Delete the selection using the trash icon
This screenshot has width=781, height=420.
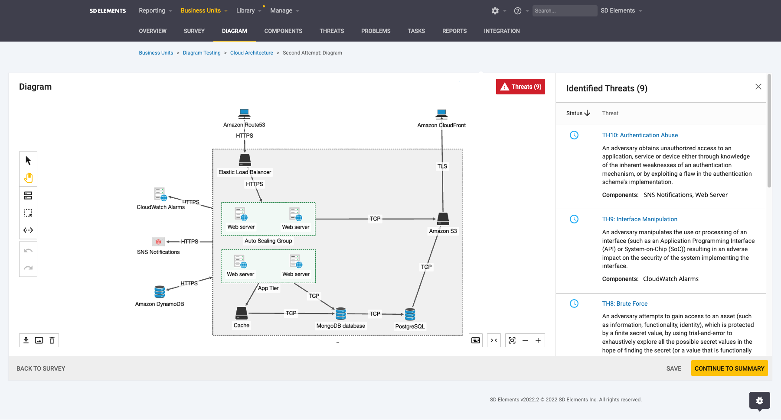52,340
